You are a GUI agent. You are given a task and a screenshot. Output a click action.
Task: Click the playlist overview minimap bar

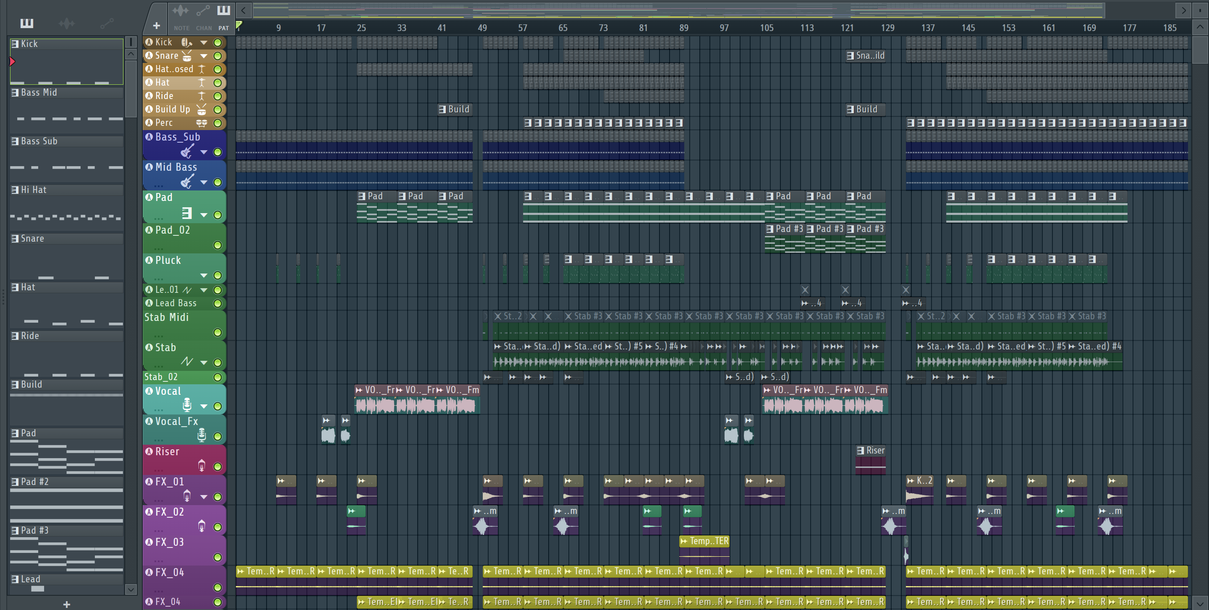tap(679, 10)
